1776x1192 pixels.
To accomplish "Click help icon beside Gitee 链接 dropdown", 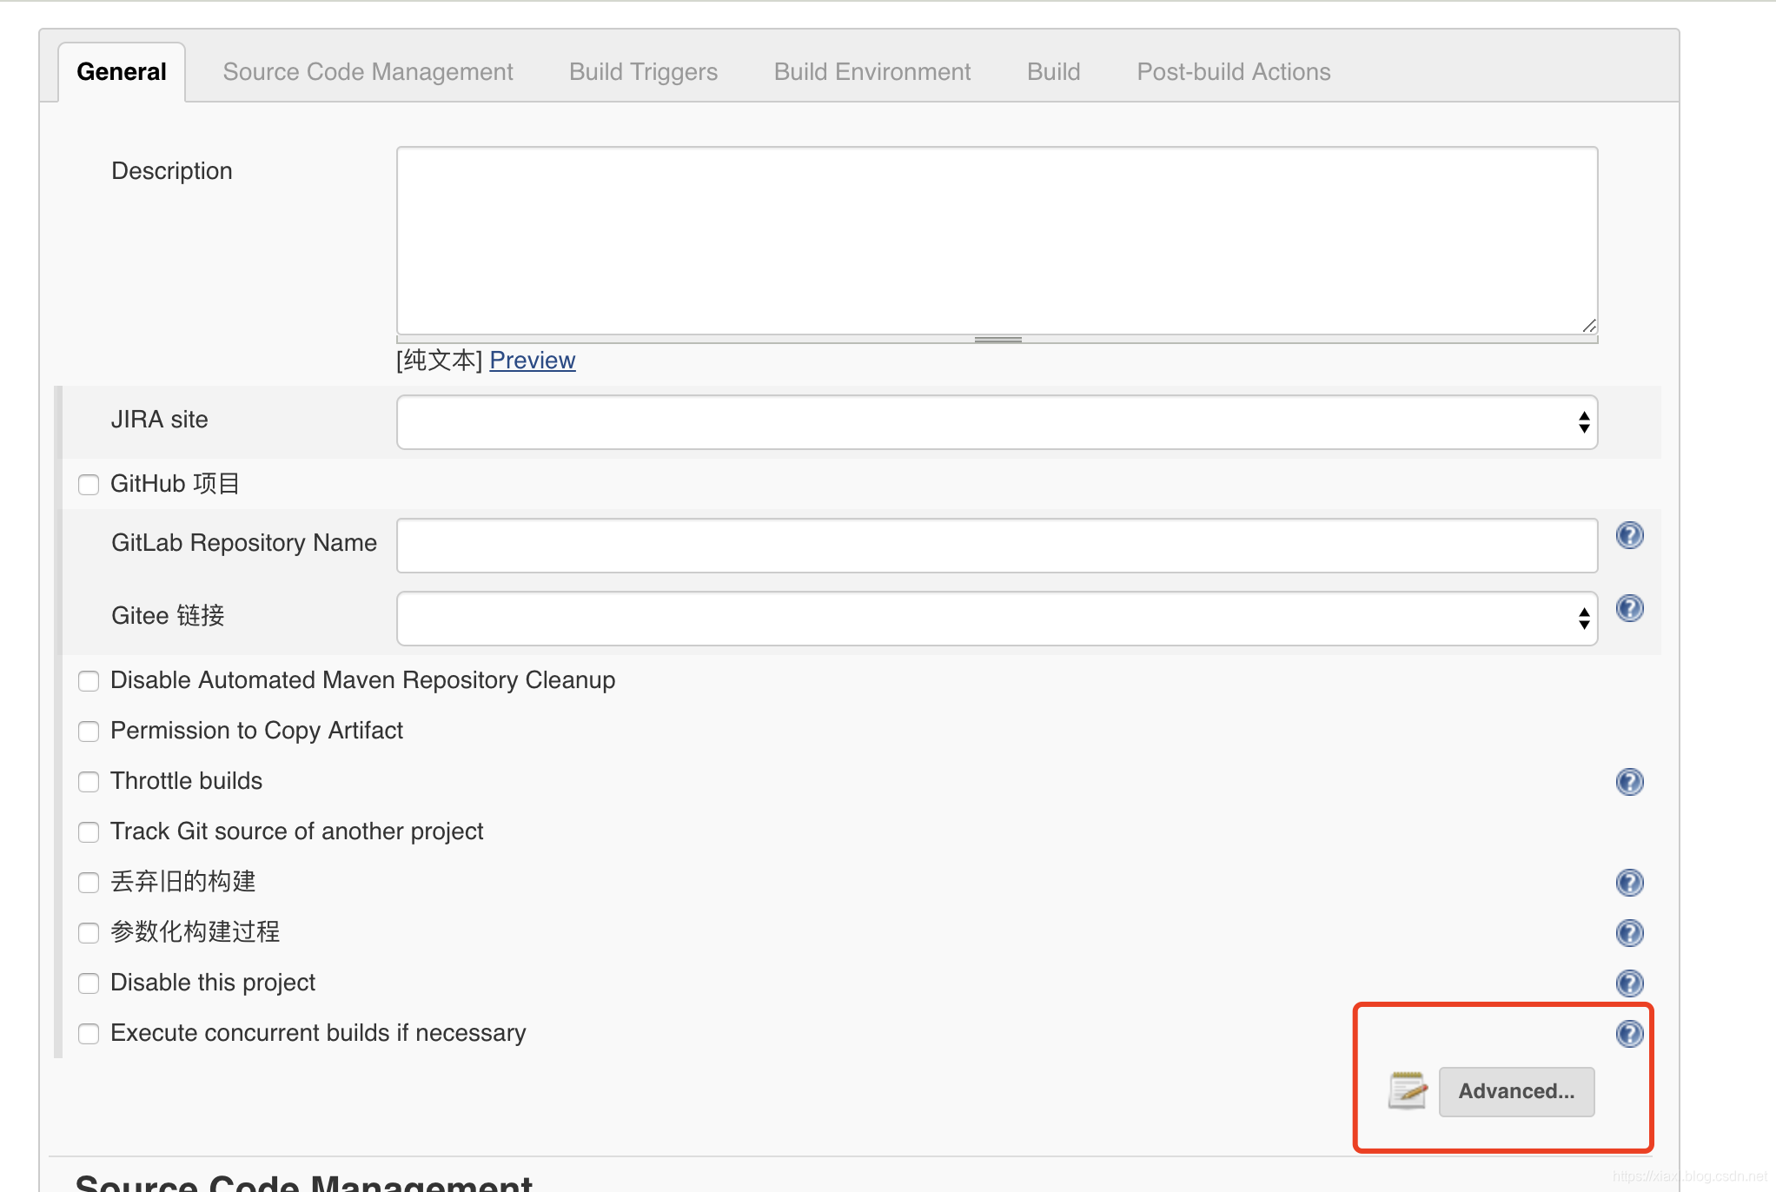I will point(1629,608).
